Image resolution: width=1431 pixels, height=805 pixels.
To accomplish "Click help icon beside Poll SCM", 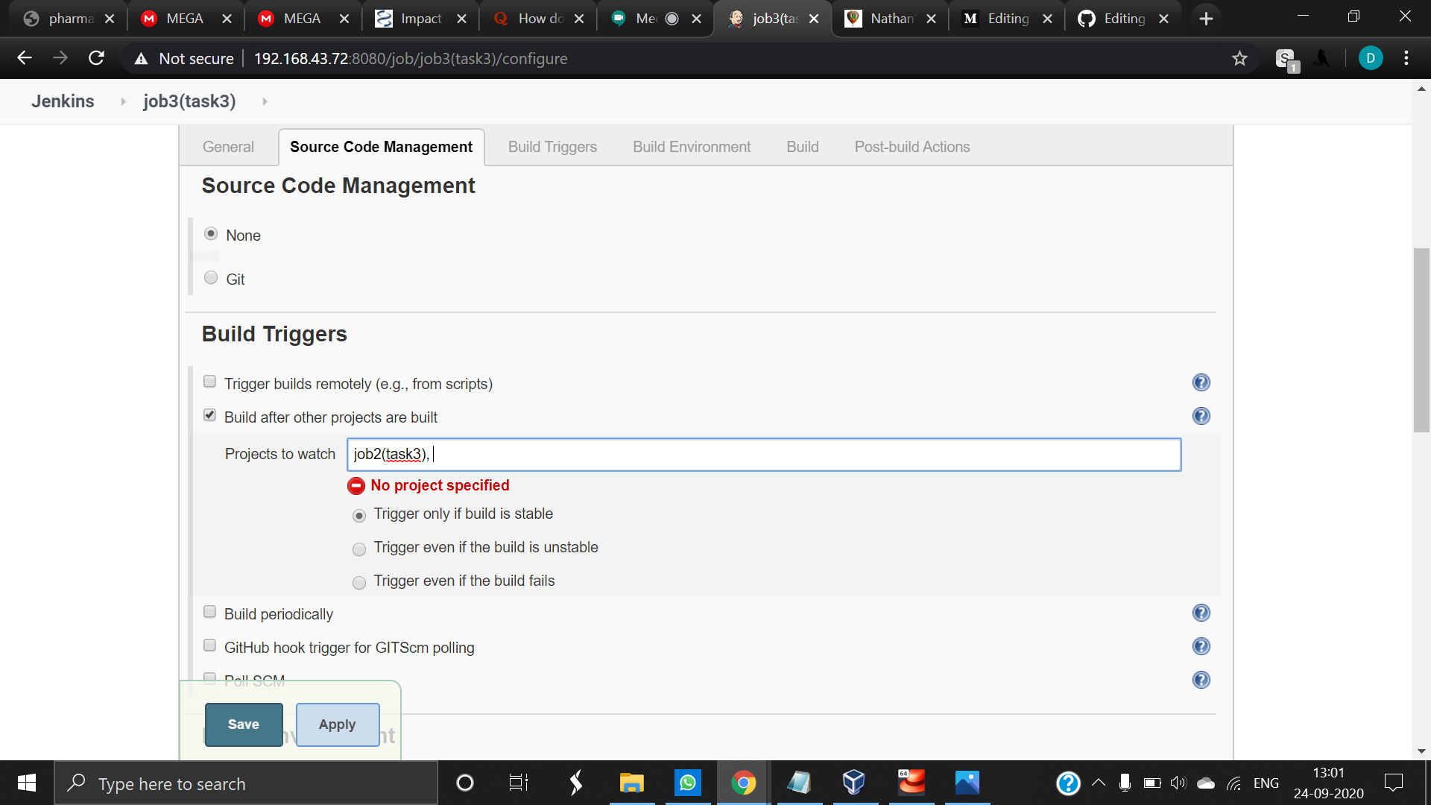I will point(1201,681).
